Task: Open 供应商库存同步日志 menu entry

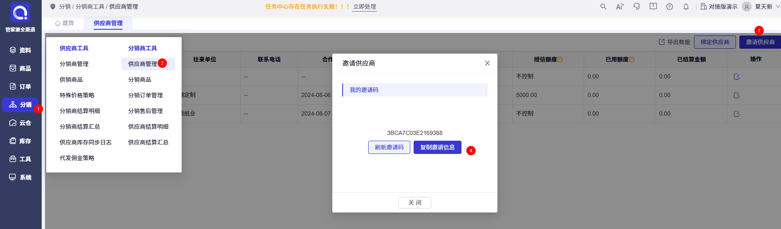Action: [x=85, y=142]
